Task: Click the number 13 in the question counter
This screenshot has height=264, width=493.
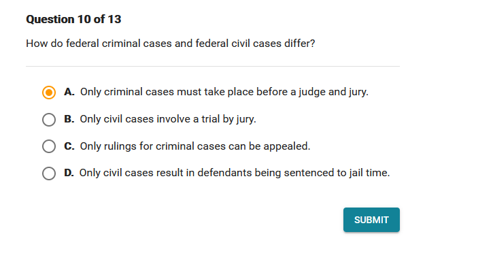Action: 114,19
